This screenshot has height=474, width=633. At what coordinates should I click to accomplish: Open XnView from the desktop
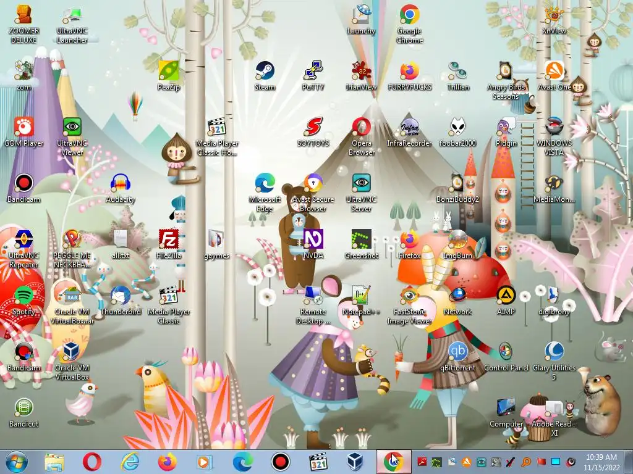554,20
